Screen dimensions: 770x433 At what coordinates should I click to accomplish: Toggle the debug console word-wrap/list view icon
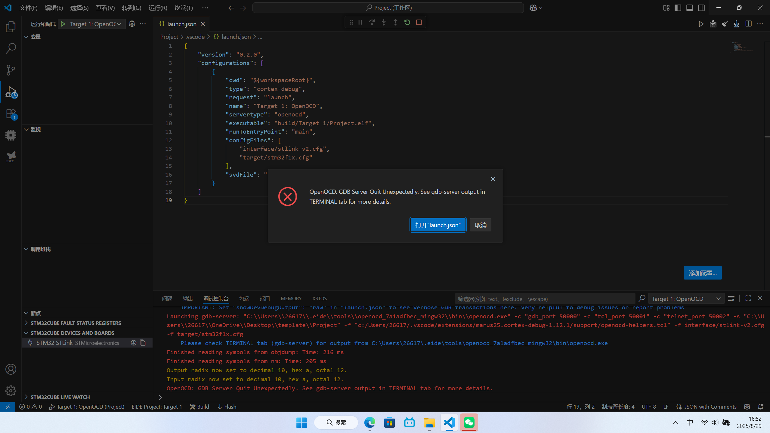[731, 298]
